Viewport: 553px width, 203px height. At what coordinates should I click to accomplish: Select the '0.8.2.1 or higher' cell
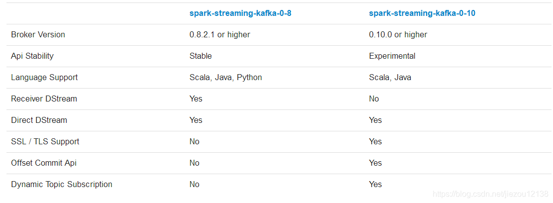[220, 35]
